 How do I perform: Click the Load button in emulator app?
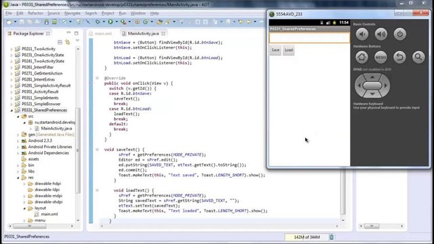coord(289,50)
